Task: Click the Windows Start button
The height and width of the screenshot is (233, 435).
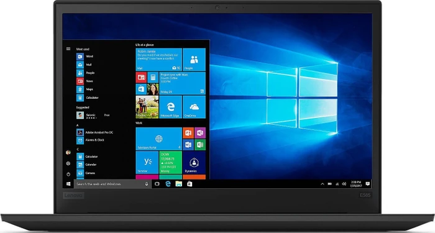Action: (68, 184)
